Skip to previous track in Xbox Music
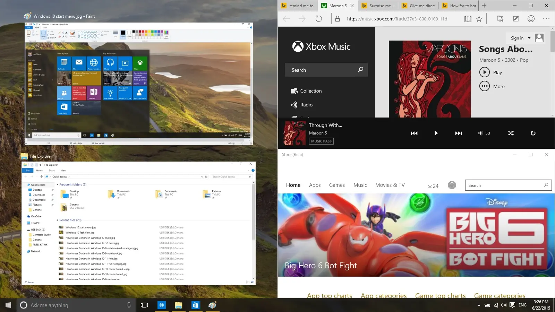 pos(414,133)
